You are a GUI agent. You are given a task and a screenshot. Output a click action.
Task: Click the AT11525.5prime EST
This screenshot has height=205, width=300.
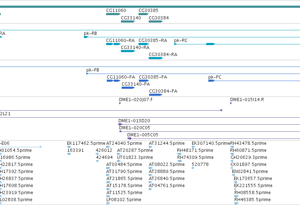pos(109,197)
